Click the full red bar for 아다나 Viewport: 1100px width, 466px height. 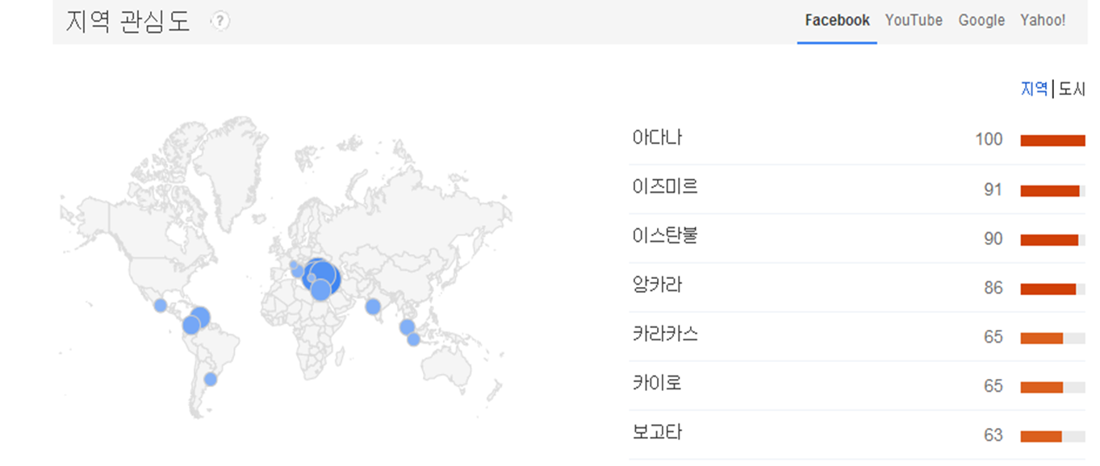(1052, 140)
